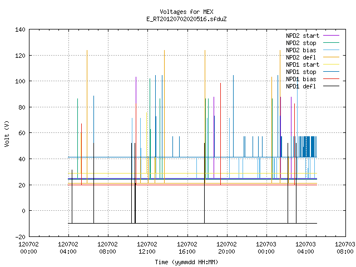Click the orange line sample beside NPD2 defl
This screenshot has width=356, height=267.
click(x=332, y=57)
